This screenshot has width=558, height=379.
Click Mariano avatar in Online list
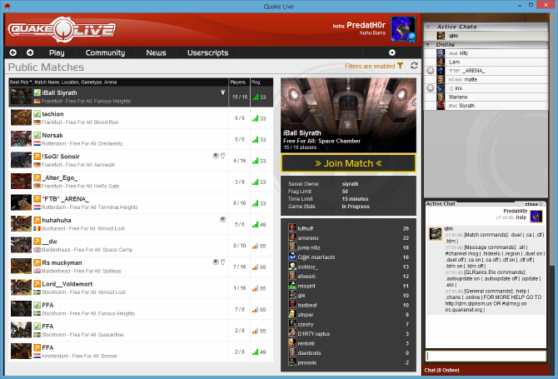(x=441, y=97)
